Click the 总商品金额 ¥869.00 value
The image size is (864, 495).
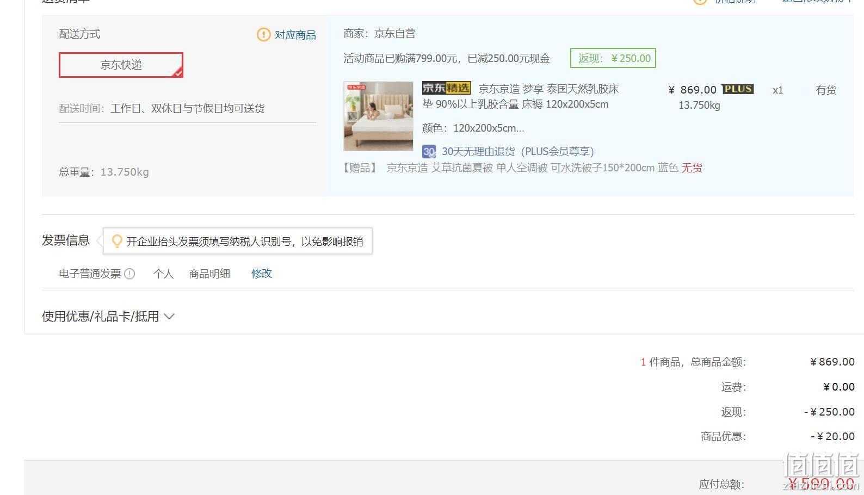[x=832, y=362]
